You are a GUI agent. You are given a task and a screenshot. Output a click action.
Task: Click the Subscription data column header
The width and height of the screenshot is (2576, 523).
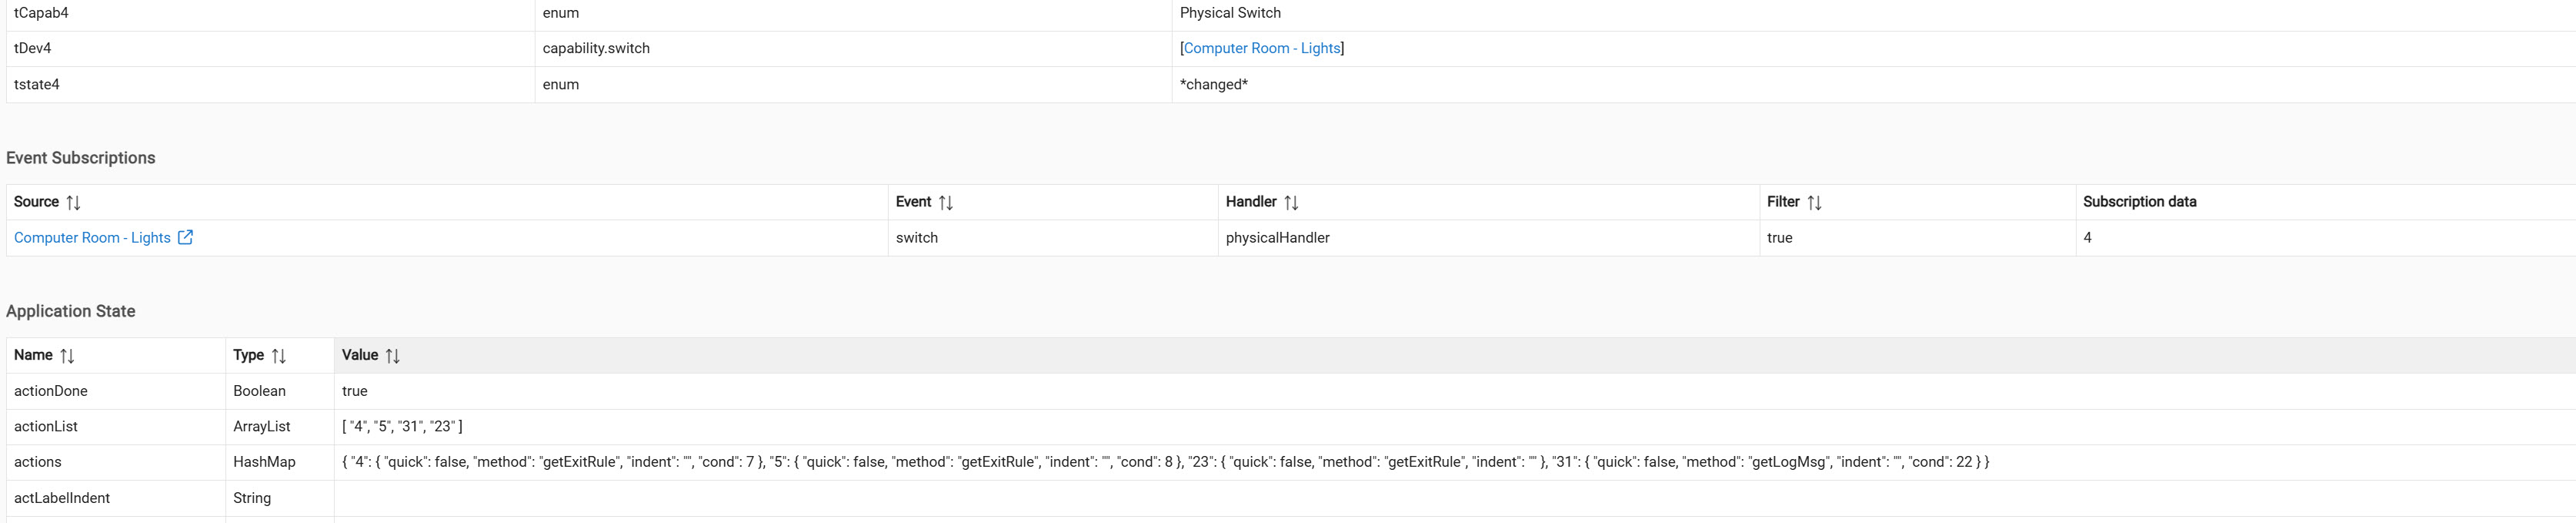click(x=2139, y=201)
